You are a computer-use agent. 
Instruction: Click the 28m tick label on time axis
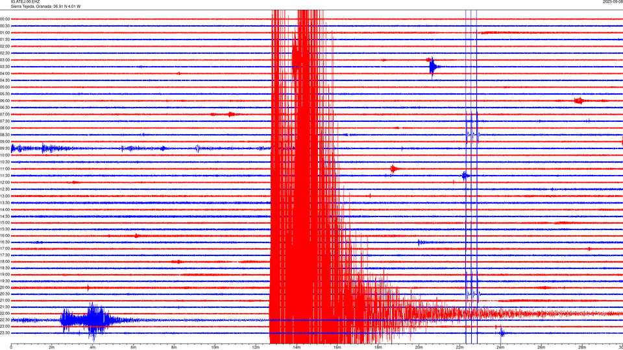pos(582,347)
